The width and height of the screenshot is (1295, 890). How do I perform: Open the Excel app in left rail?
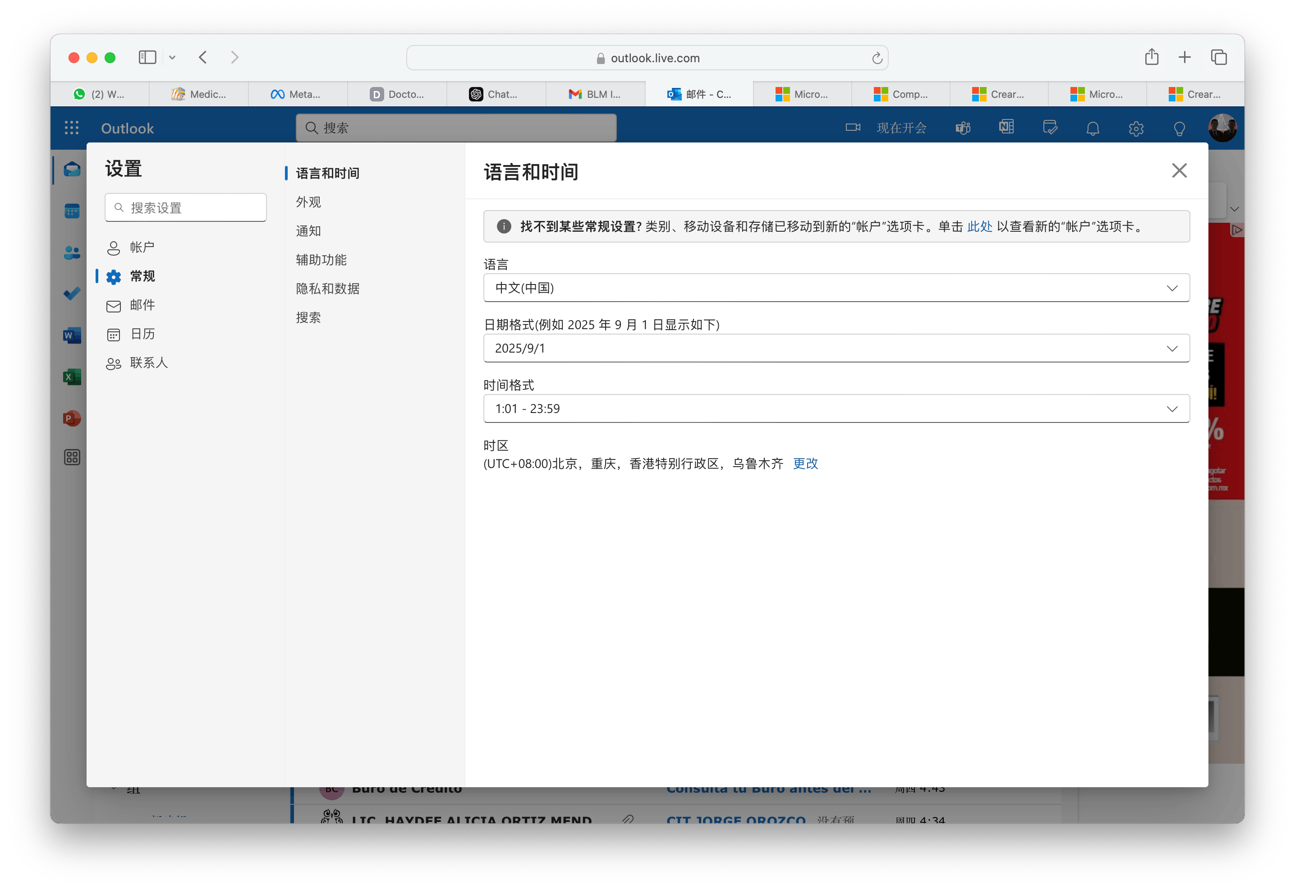tap(72, 377)
